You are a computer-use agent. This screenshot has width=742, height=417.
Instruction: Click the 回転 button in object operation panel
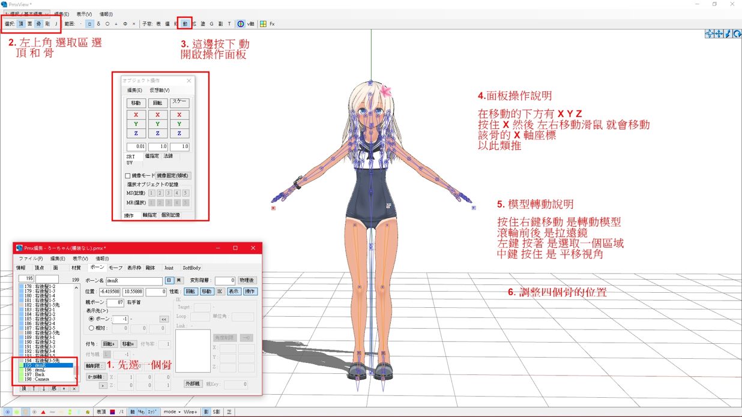point(158,103)
